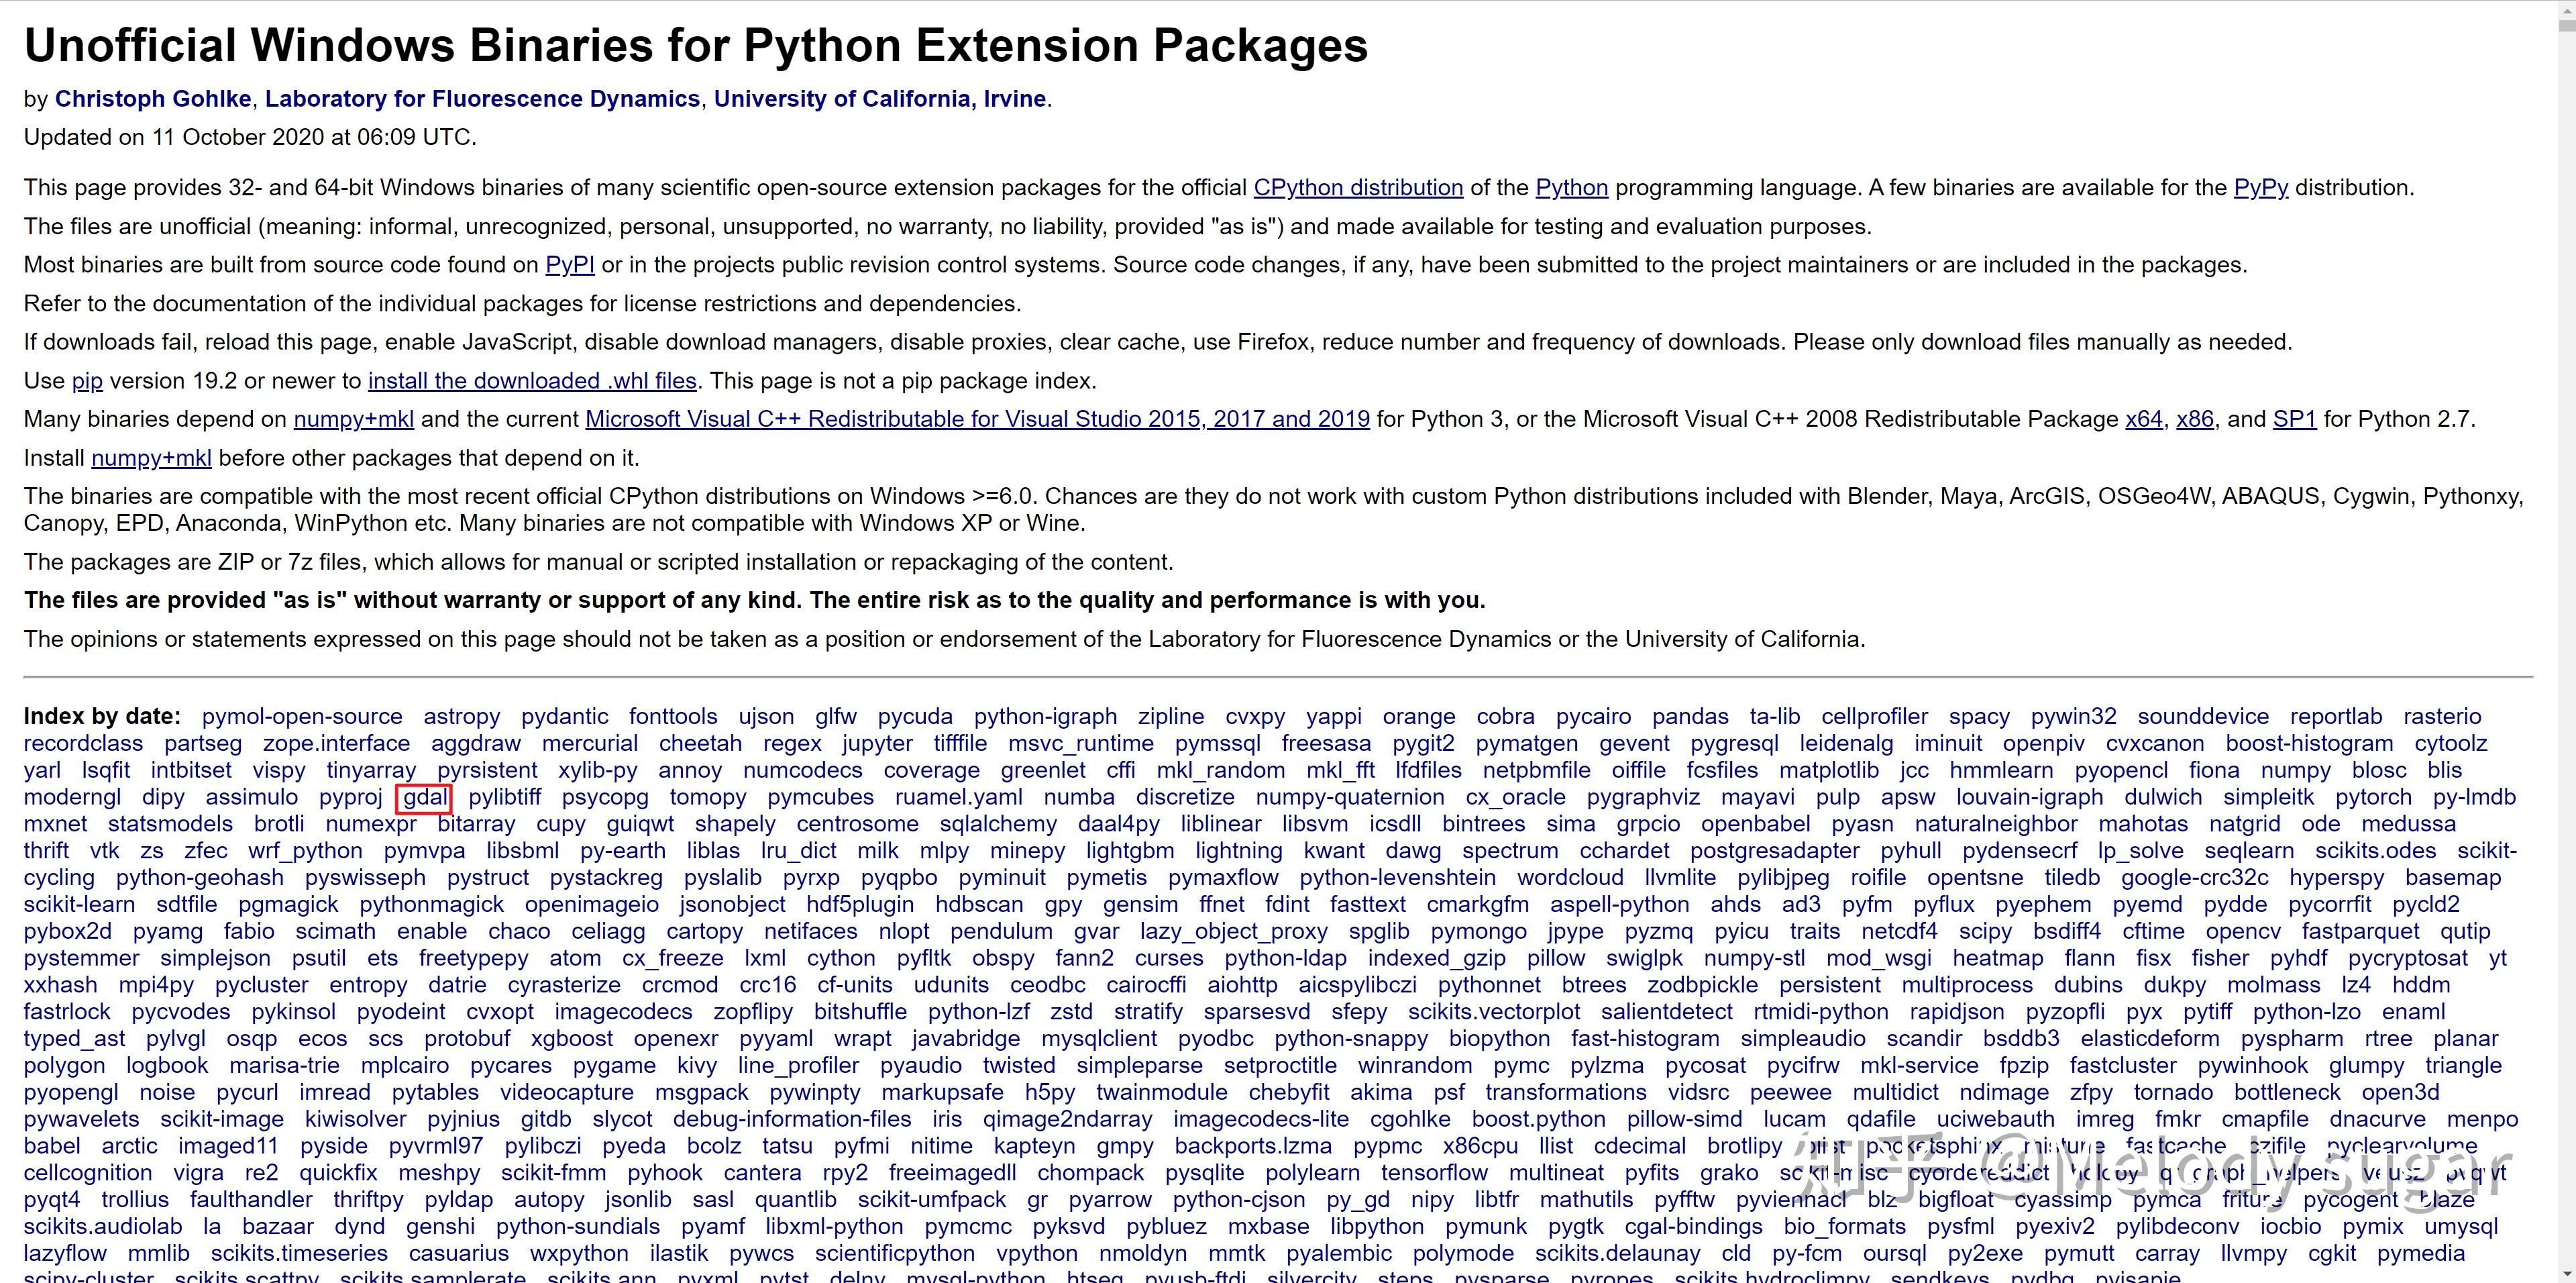Click the SP1 redistributable link
This screenshot has width=2576, height=1283.
tap(2294, 419)
